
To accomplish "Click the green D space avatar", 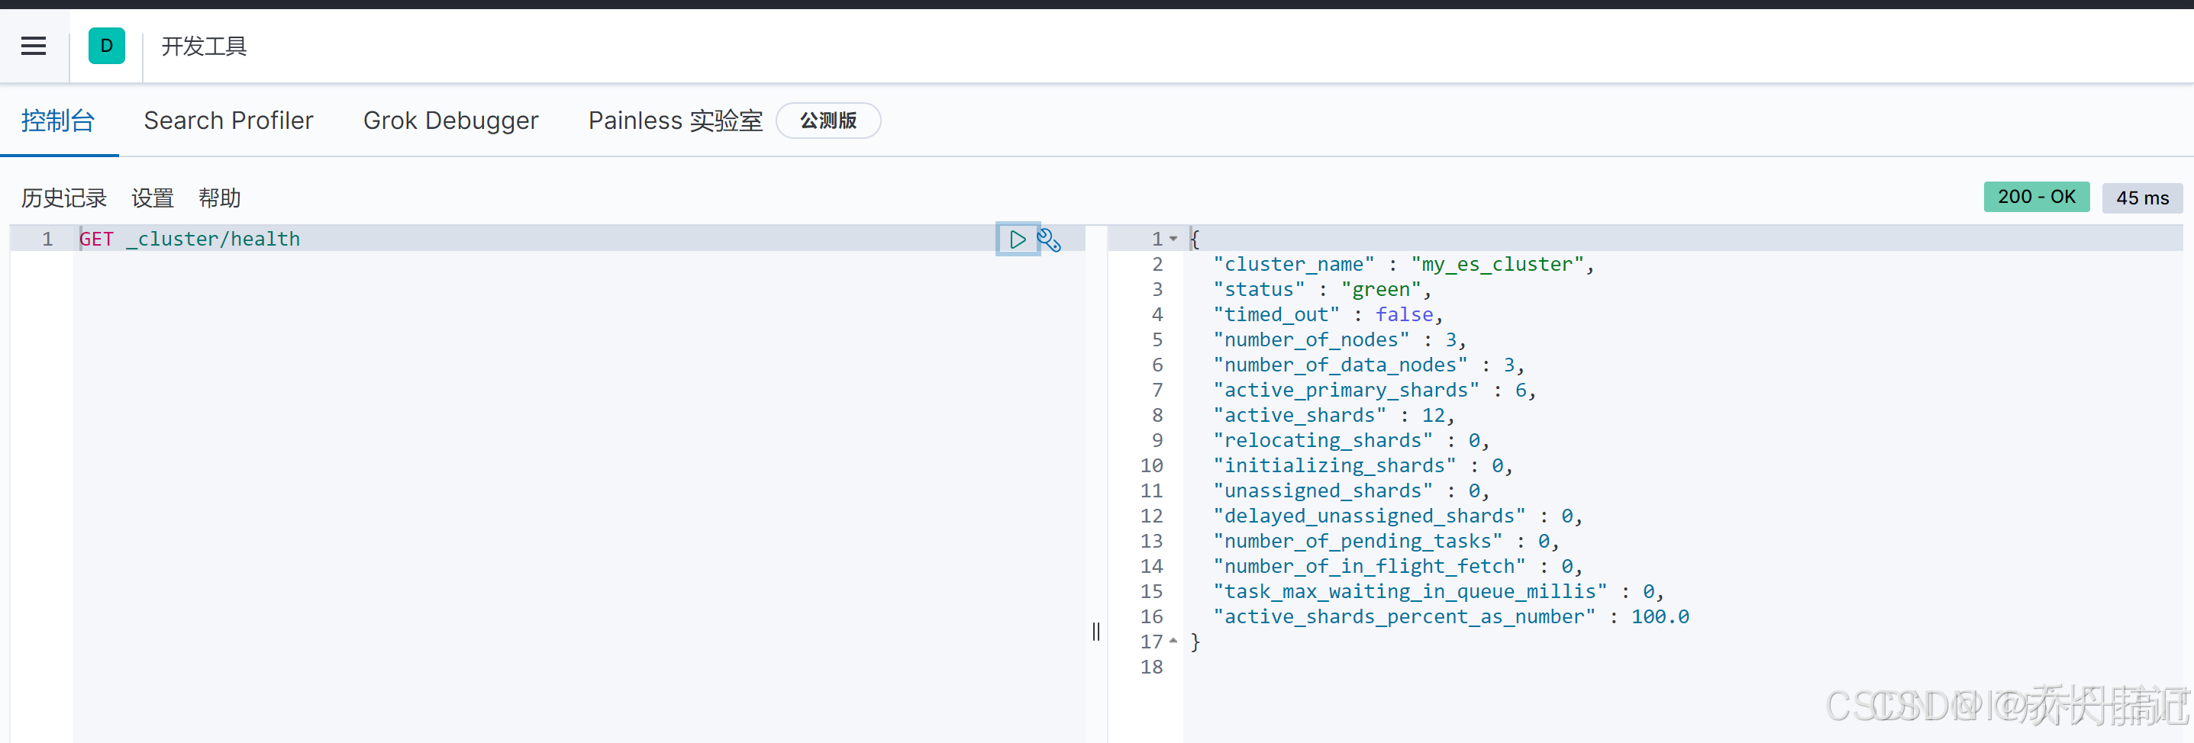I will coord(106,46).
